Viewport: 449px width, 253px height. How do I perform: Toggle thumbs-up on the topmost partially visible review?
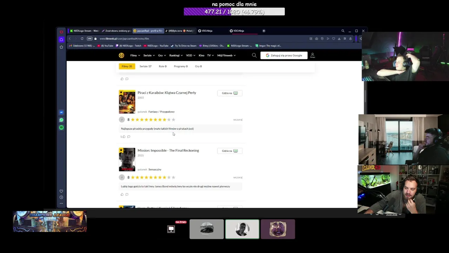pyautogui.click(x=122, y=79)
